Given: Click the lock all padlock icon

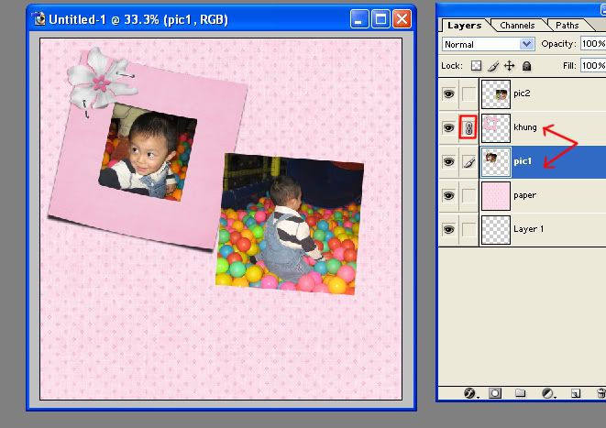Looking at the screenshot, I should point(526,66).
